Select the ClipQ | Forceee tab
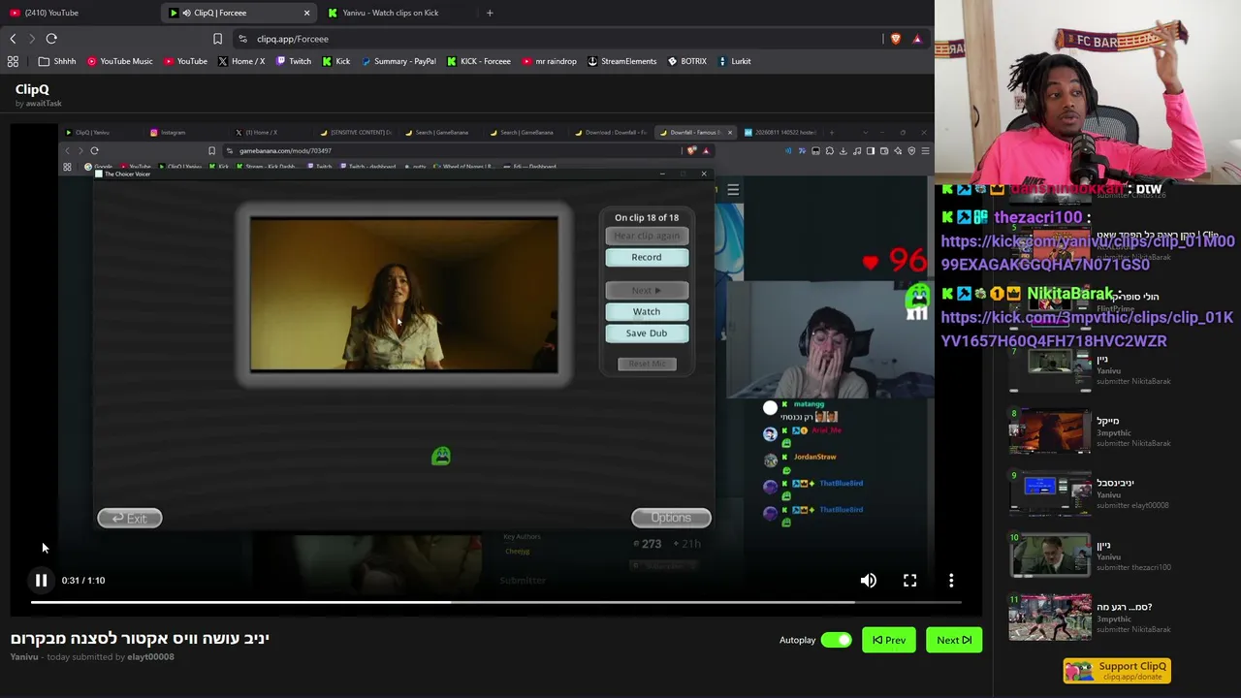 [239, 13]
